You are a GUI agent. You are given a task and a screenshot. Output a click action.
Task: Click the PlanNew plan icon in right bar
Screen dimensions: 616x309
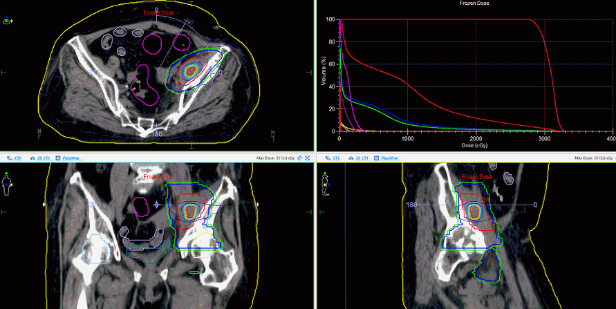(x=377, y=158)
